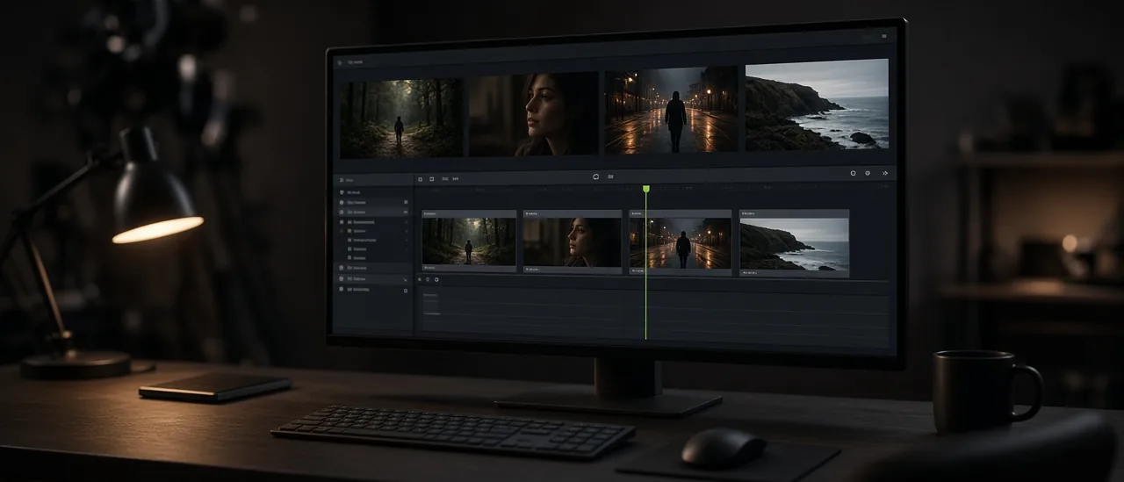Click the double-chevron expand icon in the toolbar
The height and width of the screenshot is (482, 1124).
coord(884,173)
